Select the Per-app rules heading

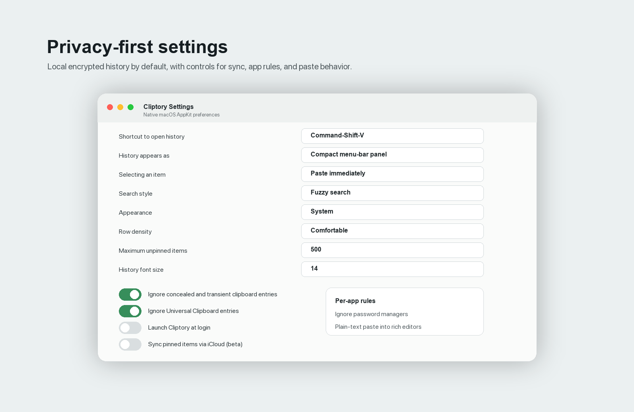coord(355,301)
